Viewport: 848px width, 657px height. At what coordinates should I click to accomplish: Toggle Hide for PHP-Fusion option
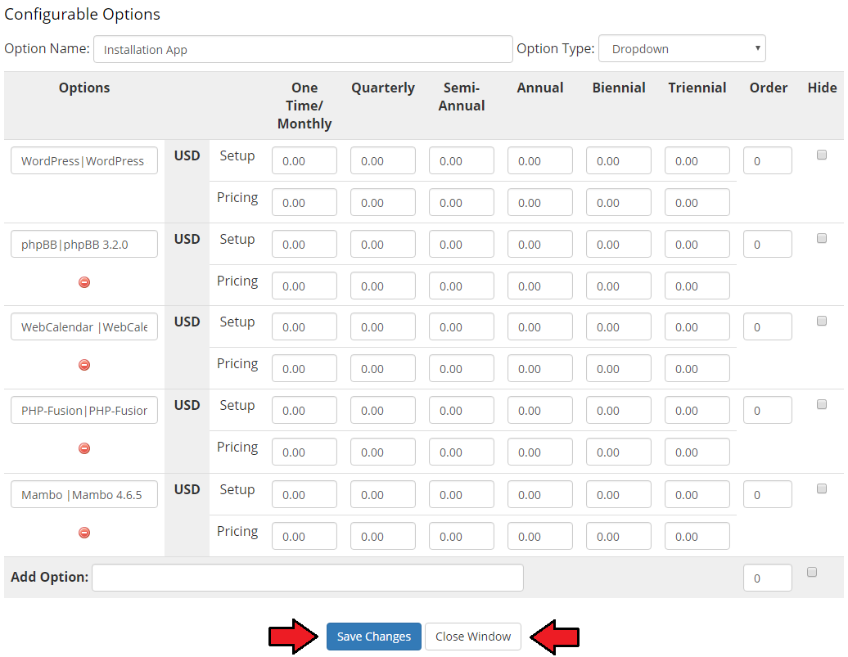(822, 404)
